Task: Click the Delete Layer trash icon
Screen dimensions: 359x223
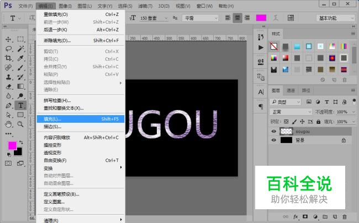Action: [345, 217]
